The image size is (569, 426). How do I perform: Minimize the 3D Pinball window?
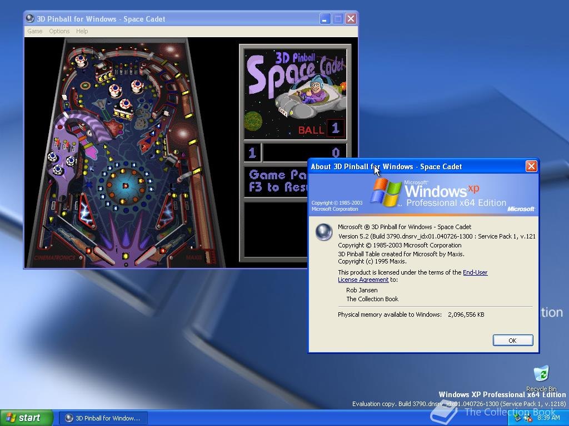coord(325,18)
